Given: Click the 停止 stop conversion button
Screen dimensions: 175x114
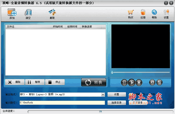Looking at the screenshot, I should [55, 82].
